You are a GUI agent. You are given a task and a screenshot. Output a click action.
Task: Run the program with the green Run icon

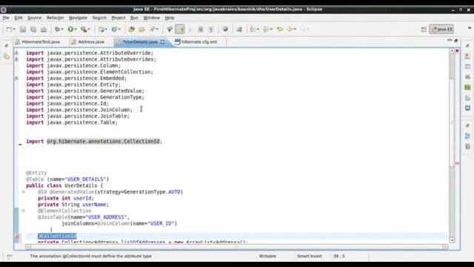tap(70, 30)
